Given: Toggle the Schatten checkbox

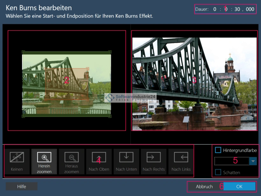Looking at the screenshot, I should [x=218, y=172].
